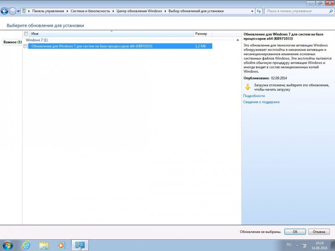Expand the arrow after Система и безопасность
The height and width of the screenshot is (251, 335).
[x=113, y=11]
